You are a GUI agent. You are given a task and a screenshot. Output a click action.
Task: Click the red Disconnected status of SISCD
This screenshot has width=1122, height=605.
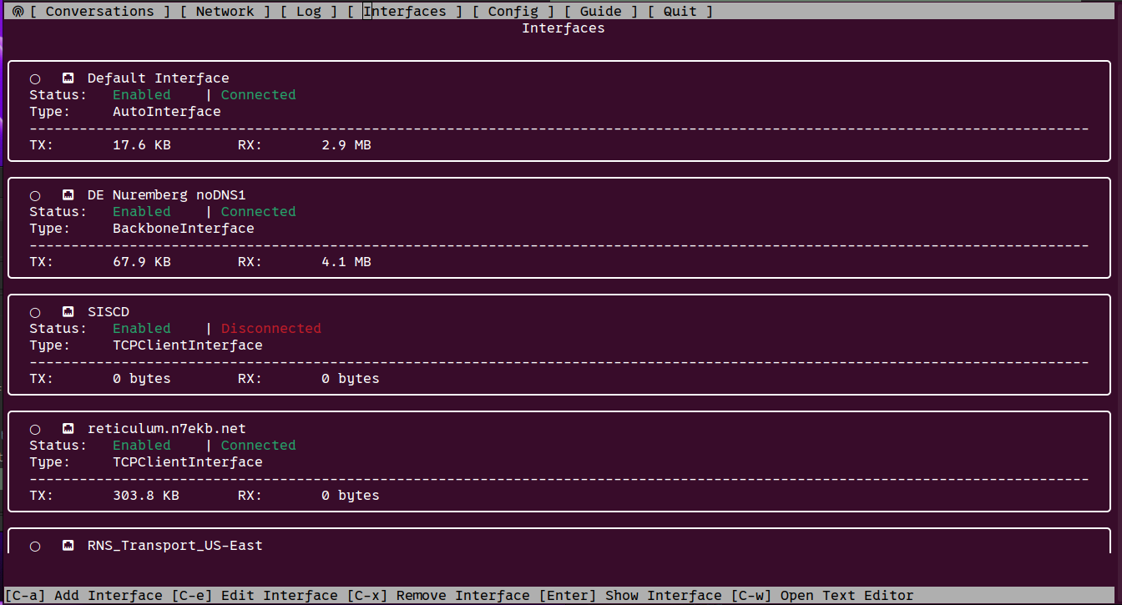270,329
